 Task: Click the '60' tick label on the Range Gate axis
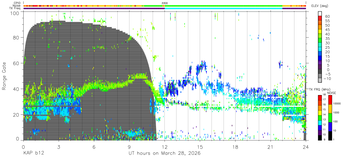[x=16, y=63]
